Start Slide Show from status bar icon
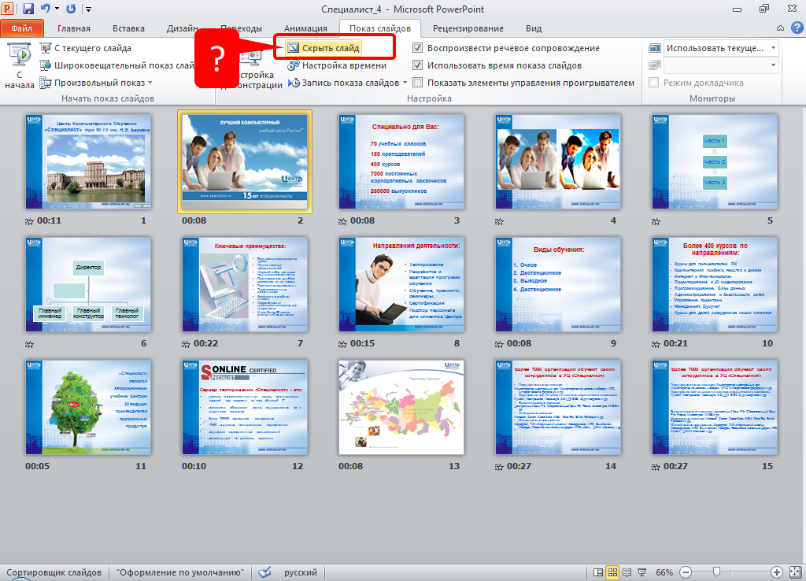 (641, 572)
